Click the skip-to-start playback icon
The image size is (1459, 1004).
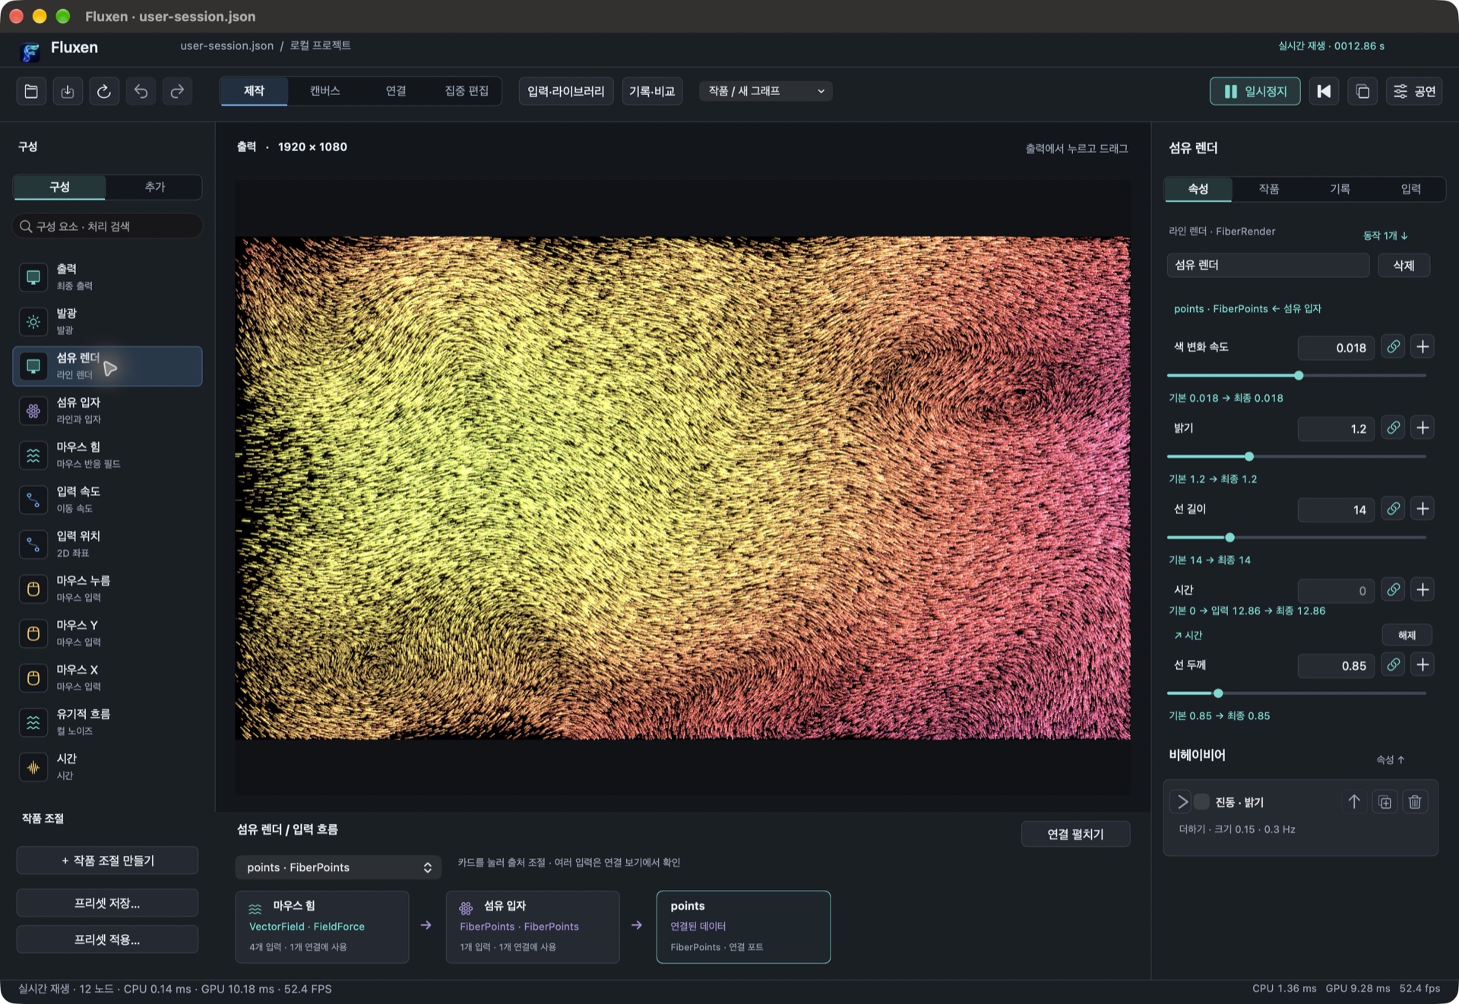click(x=1324, y=91)
